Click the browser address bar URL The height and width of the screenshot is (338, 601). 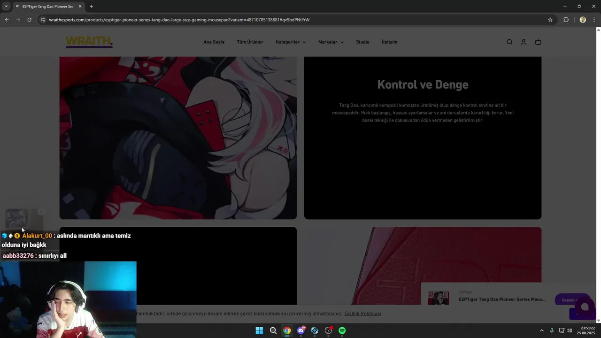(x=179, y=20)
